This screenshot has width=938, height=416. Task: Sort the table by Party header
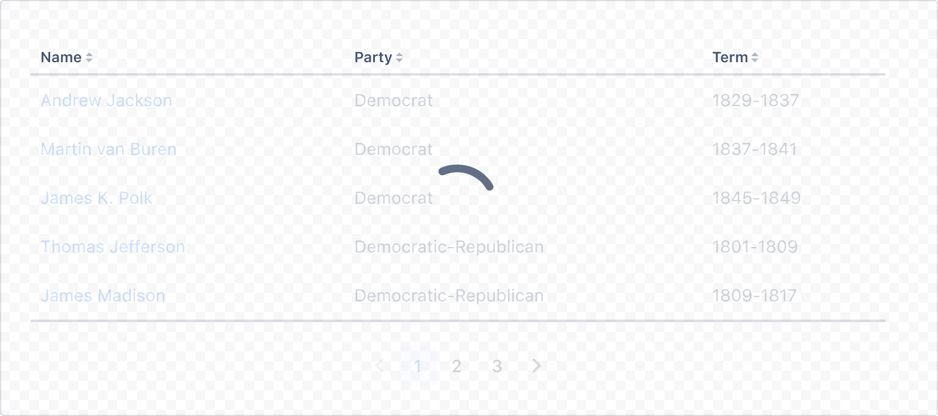coord(373,57)
